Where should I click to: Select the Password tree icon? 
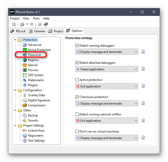[25, 55]
